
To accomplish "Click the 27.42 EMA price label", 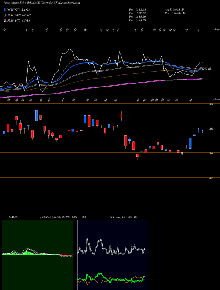I will click(207, 69).
